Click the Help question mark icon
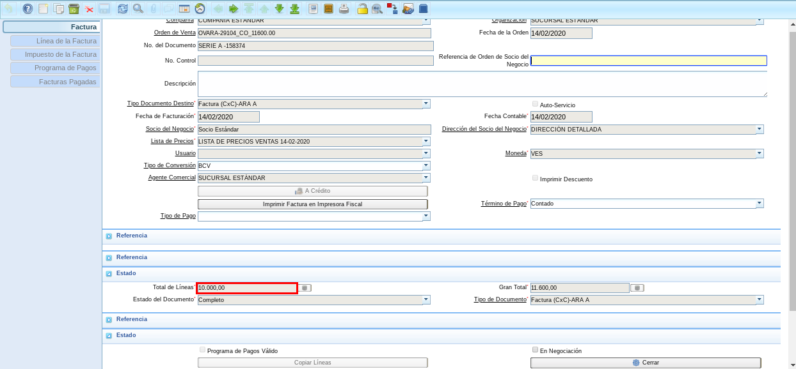Screen dimensions: 796x369 coord(27,9)
